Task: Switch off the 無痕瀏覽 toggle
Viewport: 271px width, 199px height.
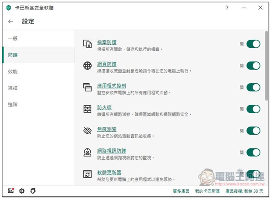Action: 253,131
